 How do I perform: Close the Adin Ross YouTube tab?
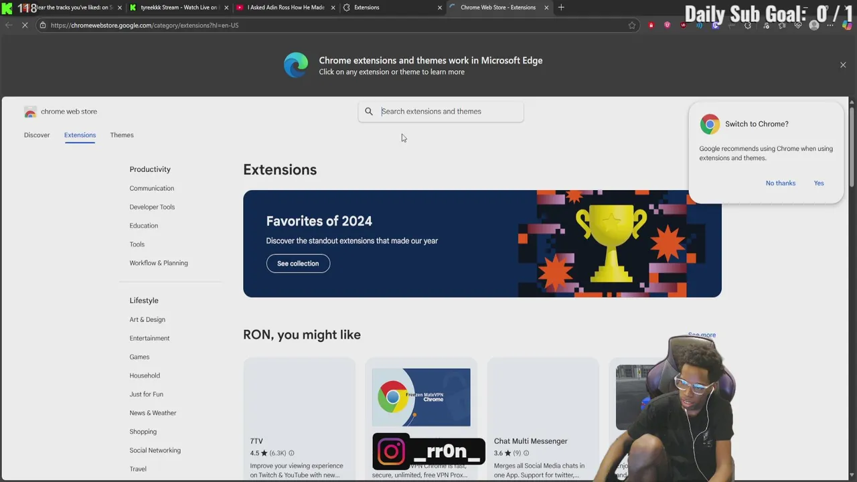[333, 7]
